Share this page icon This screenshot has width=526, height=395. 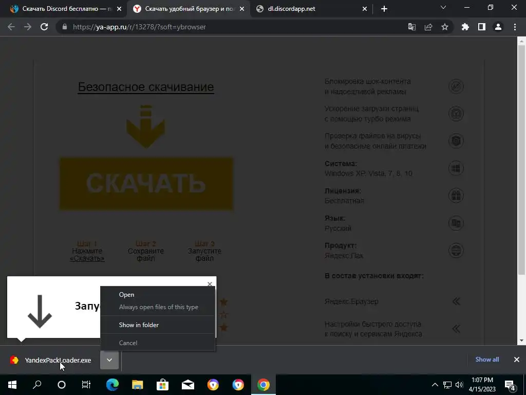tap(428, 27)
